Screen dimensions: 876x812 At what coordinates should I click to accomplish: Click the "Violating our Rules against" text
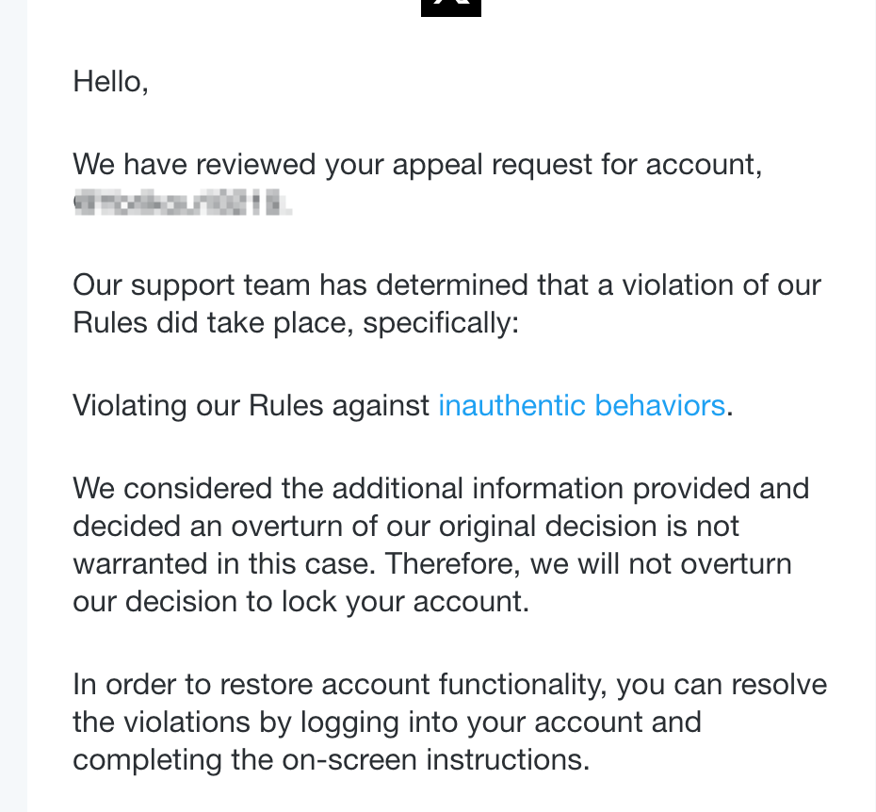[x=251, y=406]
